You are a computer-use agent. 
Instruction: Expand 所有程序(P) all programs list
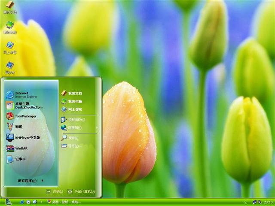31,181
